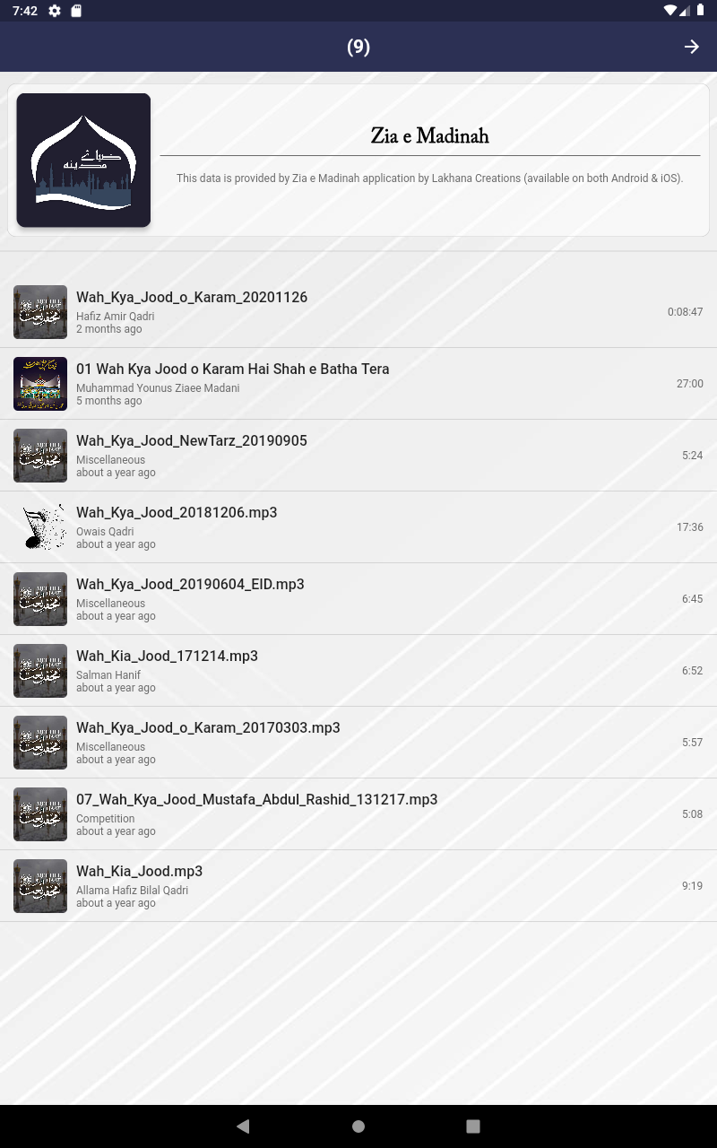The image size is (717, 1148).
Task: Open the Zia e Madinah logo image
Action: click(x=83, y=160)
